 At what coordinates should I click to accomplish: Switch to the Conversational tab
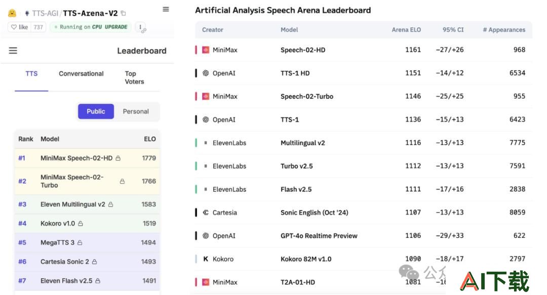coord(81,73)
